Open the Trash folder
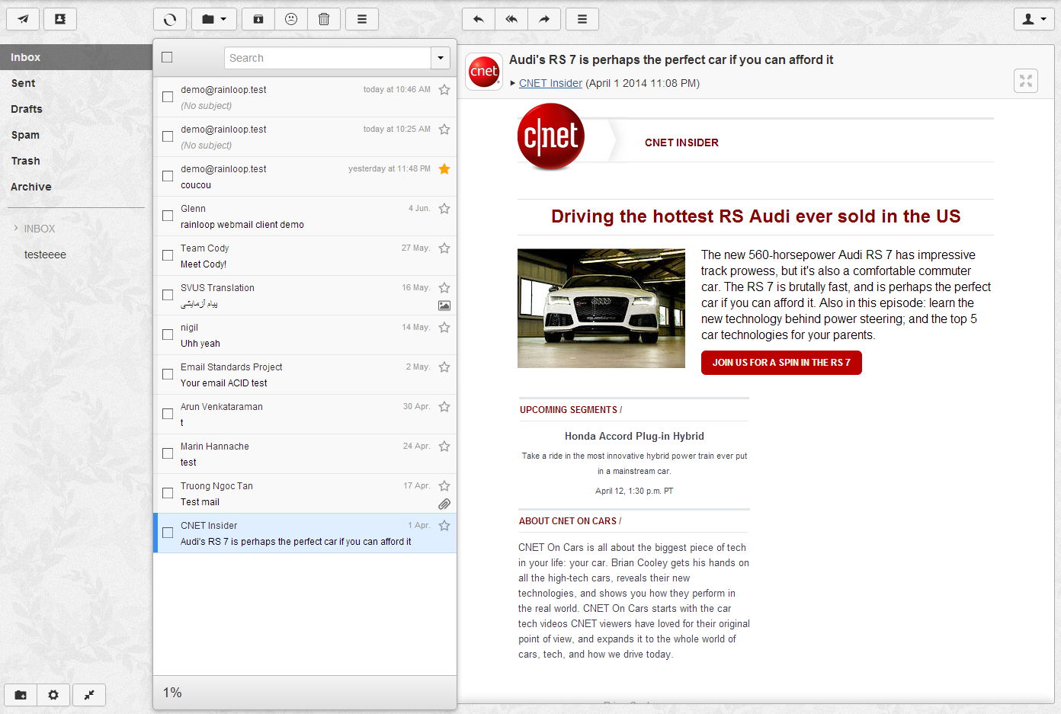The height and width of the screenshot is (714, 1061). click(76, 161)
